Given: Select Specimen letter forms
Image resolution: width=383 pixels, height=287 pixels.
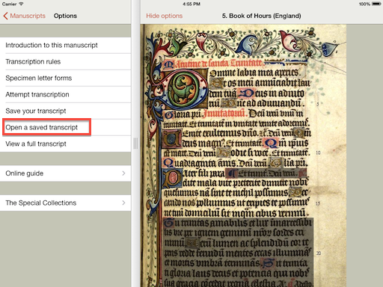Looking at the screenshot, I should 65,78.
